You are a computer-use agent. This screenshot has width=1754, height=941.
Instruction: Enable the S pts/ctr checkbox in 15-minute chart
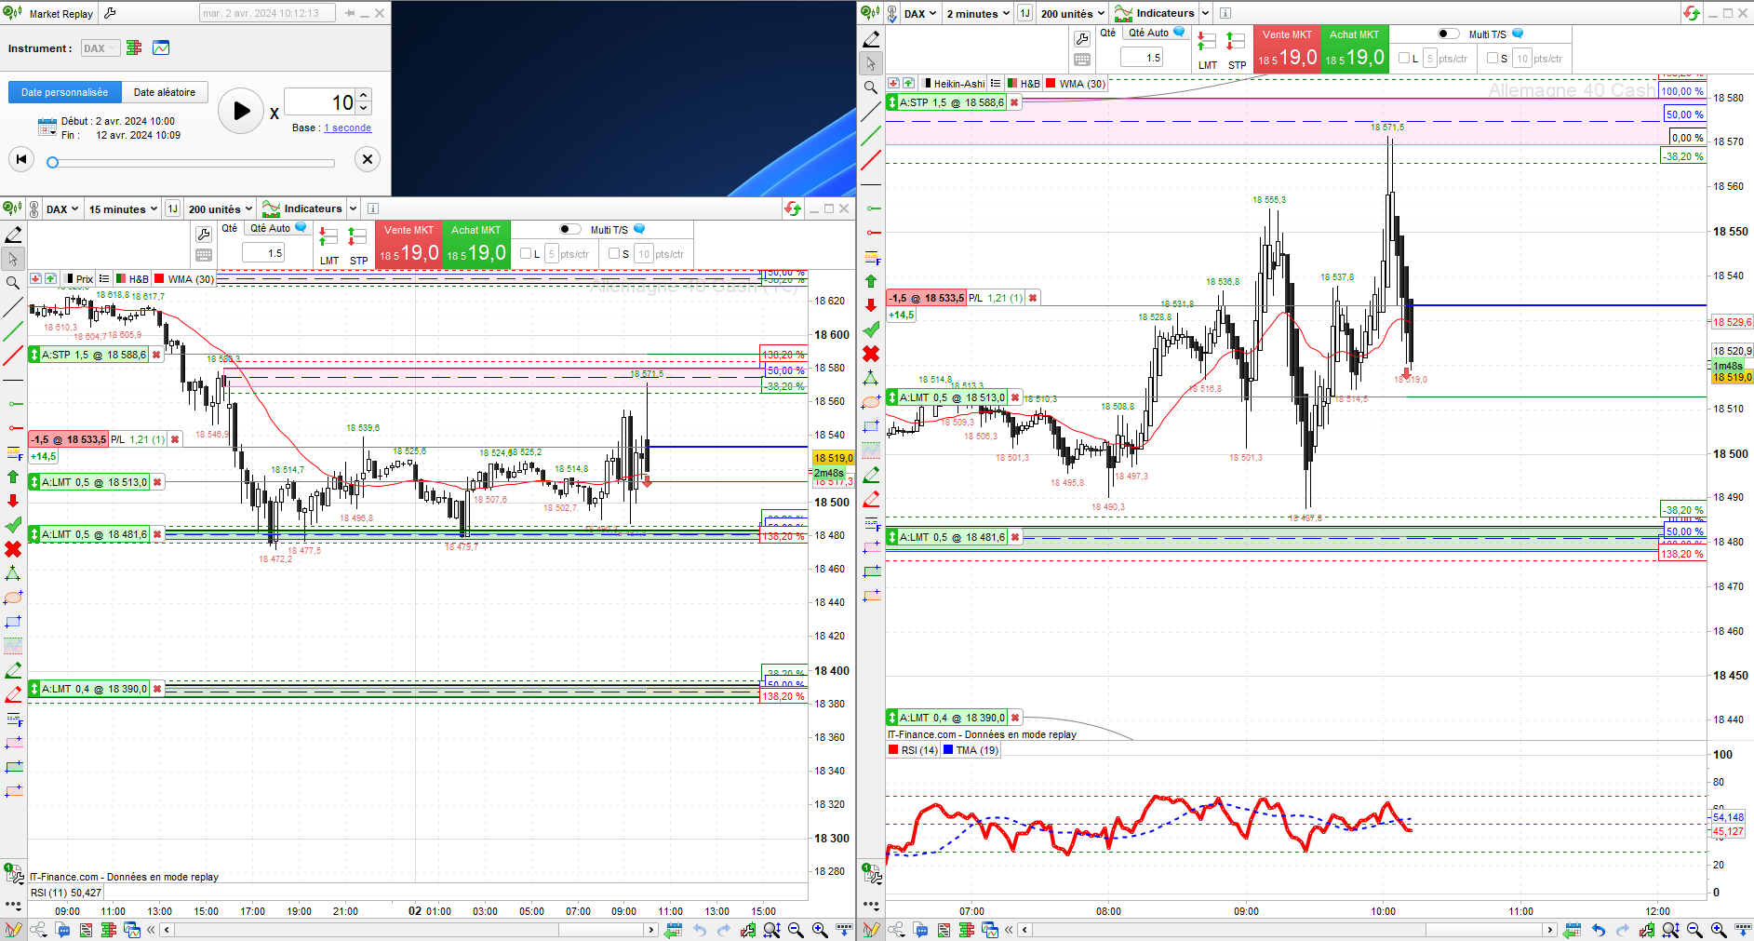click(614, 253)
